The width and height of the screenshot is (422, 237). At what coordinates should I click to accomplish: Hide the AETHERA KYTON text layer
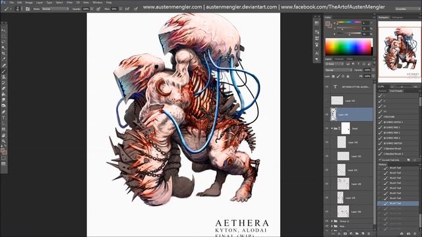327,87
